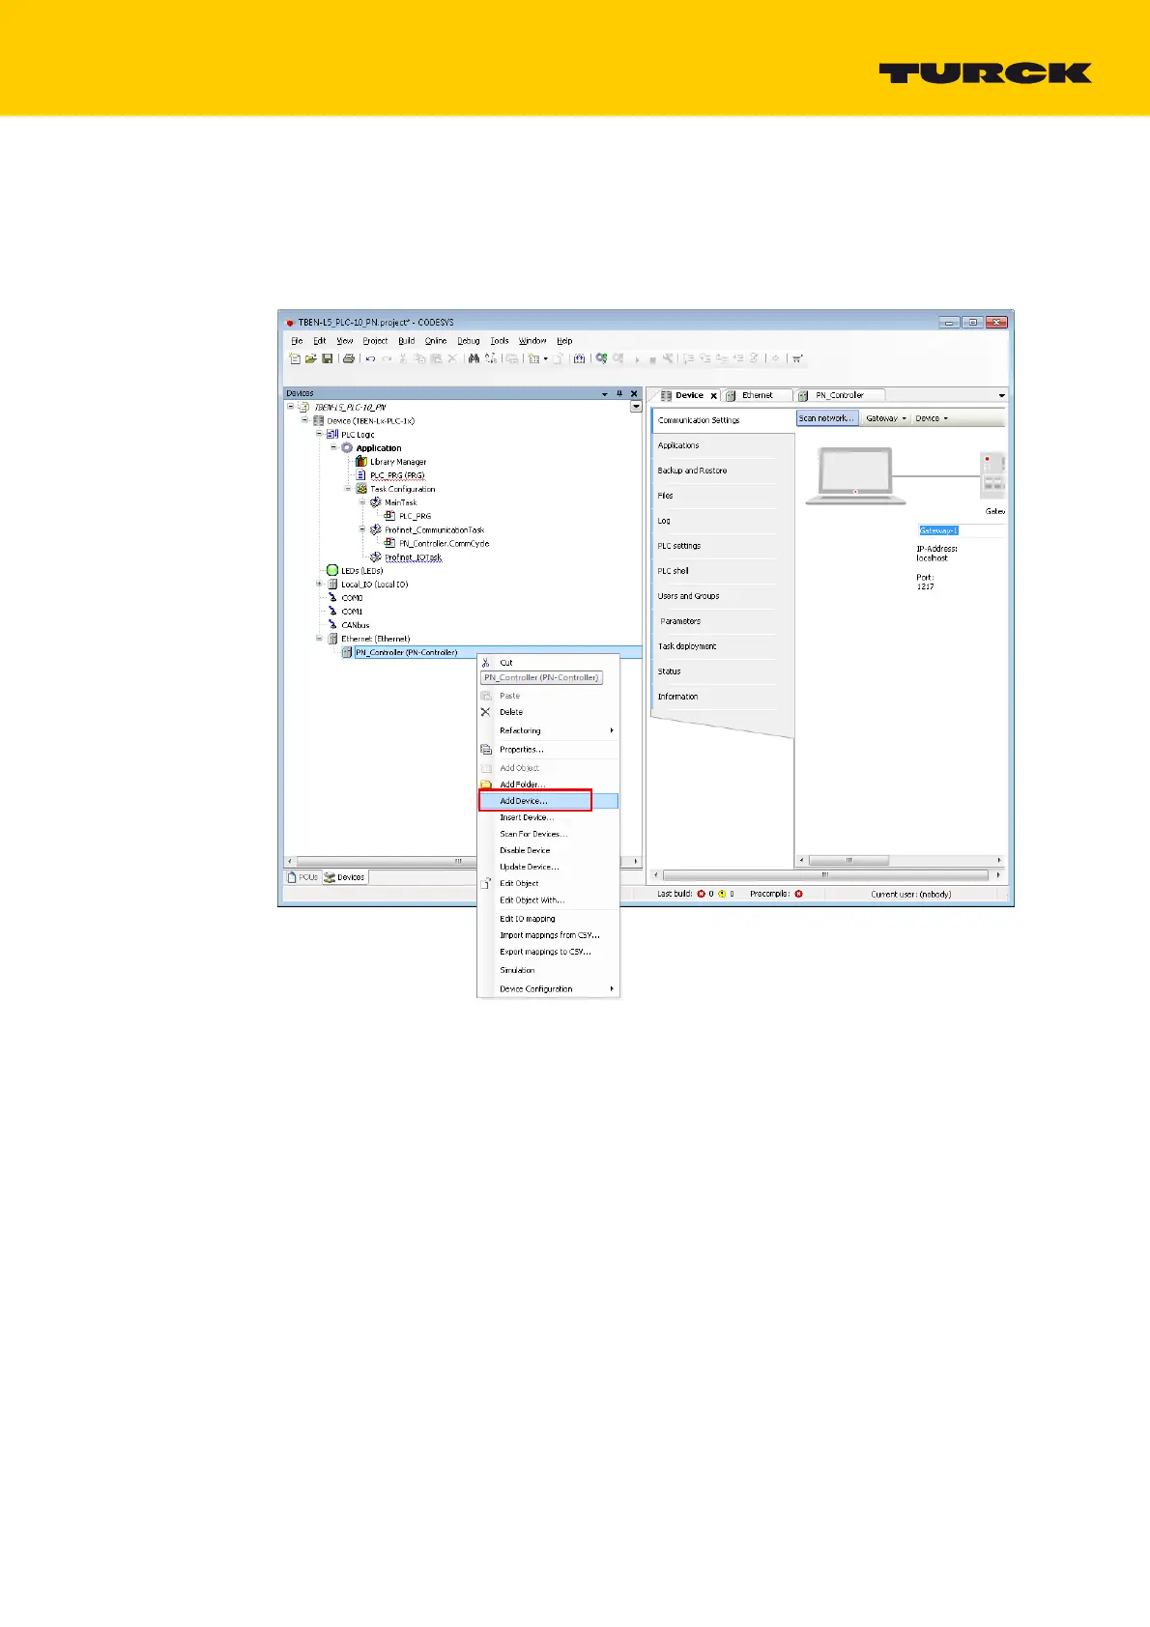This screenshot has height=1627, width=1150.
Task: Click the MainTask icon in tree
Action: [x=376, y=502]
